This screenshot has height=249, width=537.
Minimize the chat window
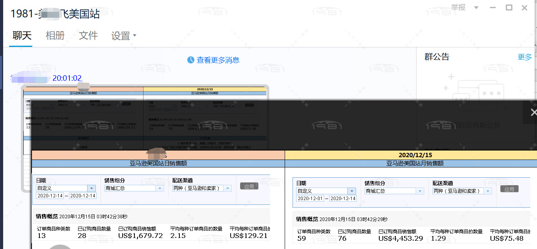click(x=493, y=7)
